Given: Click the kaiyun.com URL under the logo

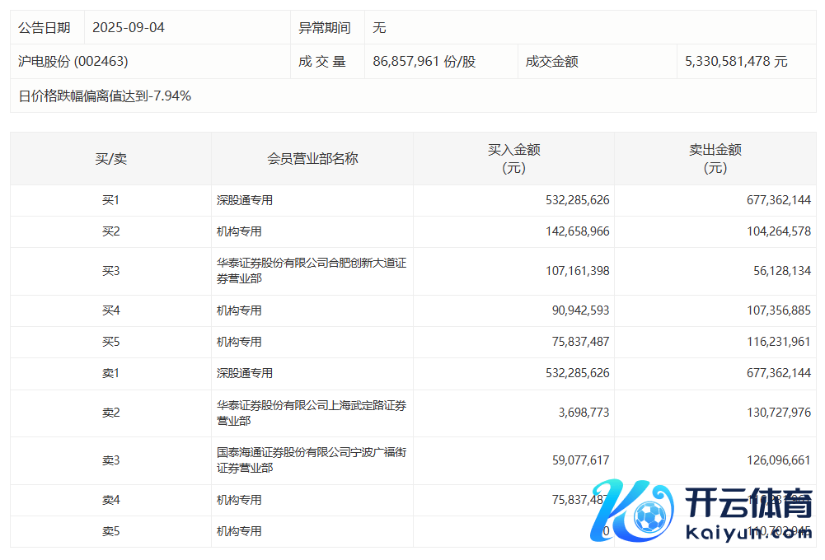Looking at the screenshot, I should click(748, 533).
